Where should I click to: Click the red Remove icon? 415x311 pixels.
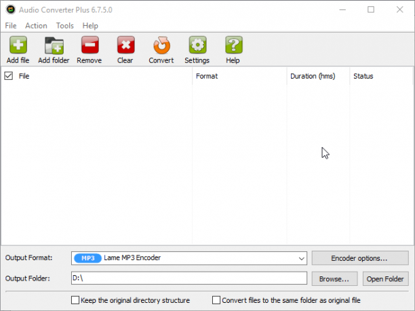coord(90,45)
